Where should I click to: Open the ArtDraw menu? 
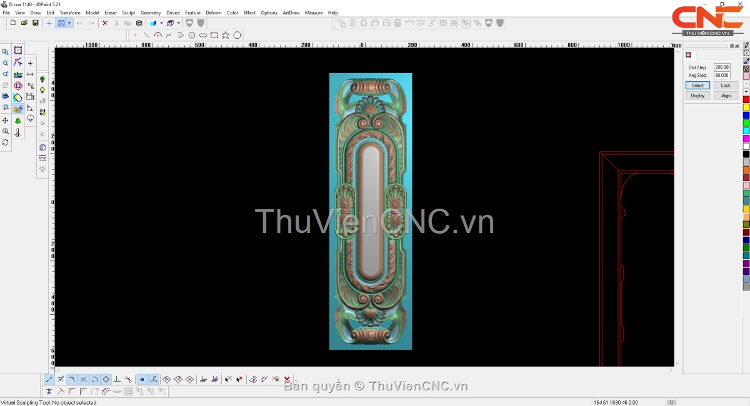click(291, 12)
